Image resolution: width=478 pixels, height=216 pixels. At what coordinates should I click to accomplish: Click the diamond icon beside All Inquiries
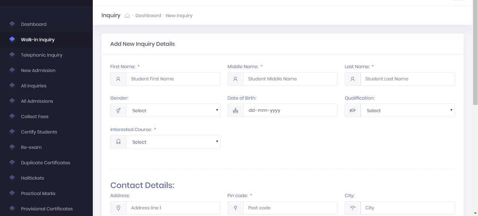[12, 86]
